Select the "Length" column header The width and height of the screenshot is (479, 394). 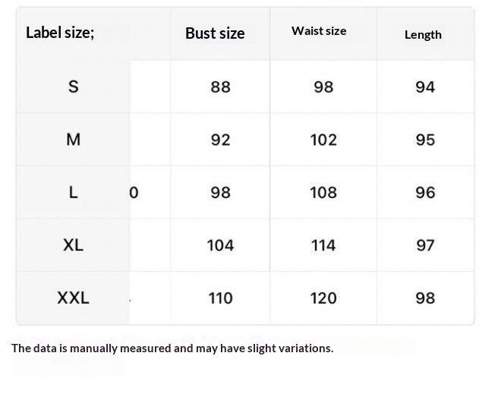423,34
